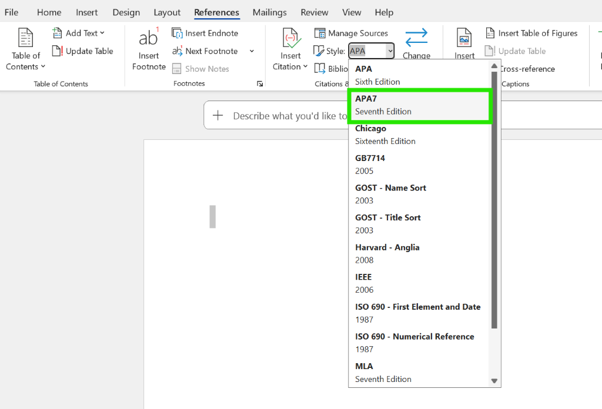Select APA Sixth Edition style
The image size is (602, 409).
coord(420,75)
